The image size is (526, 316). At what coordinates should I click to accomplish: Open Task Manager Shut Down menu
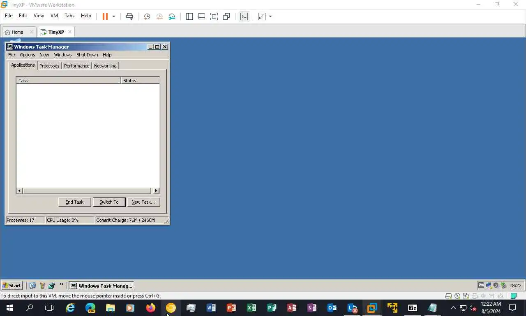[x=87, y=55]
